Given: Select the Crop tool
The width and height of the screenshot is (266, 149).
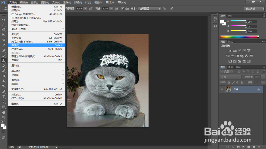Looking at the screenshot, I should tap(3, 40).
